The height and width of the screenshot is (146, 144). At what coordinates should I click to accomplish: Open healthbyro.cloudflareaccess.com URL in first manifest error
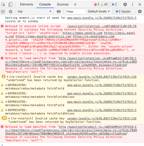(71, 62)
